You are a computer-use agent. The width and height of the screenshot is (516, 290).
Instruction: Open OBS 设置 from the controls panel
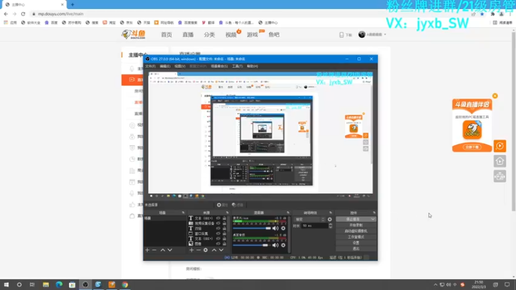coord(356,243)
